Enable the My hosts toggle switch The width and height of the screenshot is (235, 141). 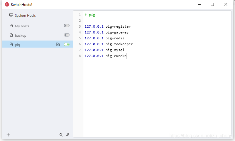click(67, 26)
